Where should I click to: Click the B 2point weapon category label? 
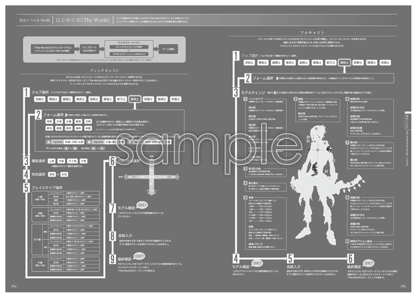click(106, 142)
